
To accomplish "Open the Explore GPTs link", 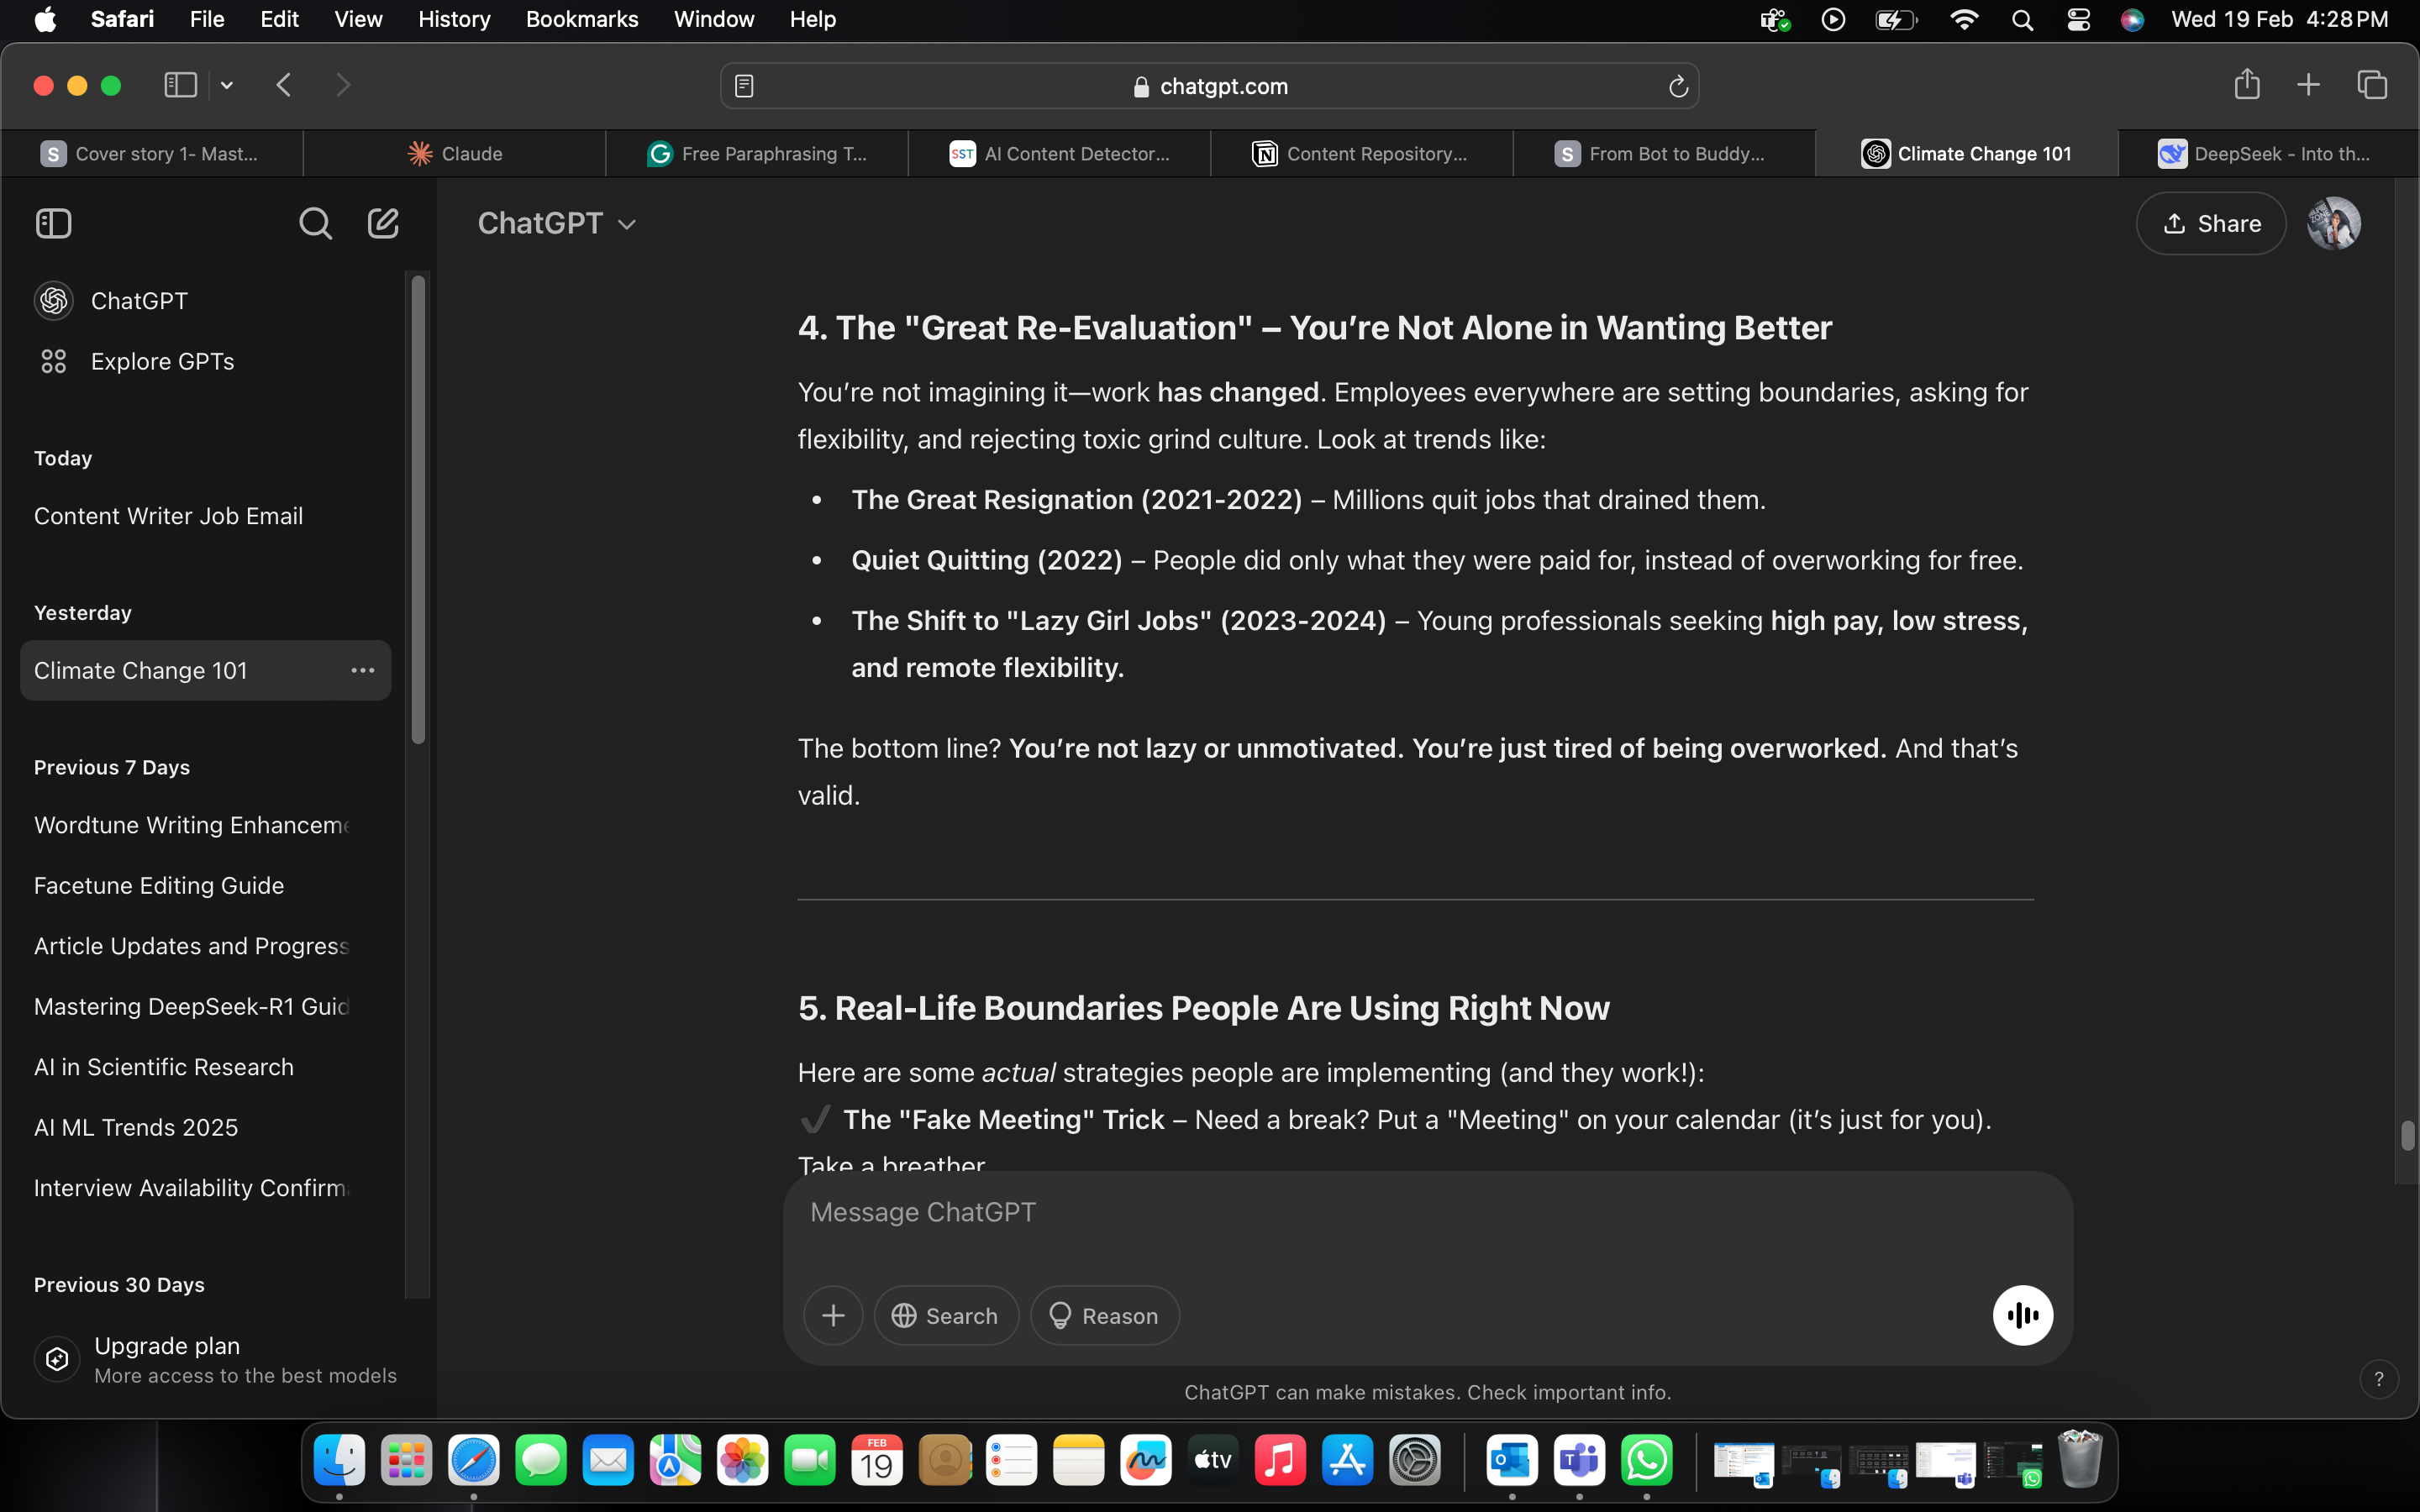I will pyautogui.click(x=162, y=361).
